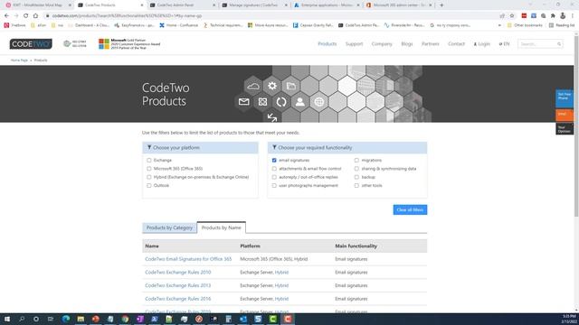Open CodeTwo Email Signatures for Office 365
The height and width of the screenshot is (325, 579).
pos(188,259)
